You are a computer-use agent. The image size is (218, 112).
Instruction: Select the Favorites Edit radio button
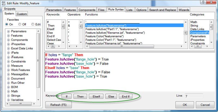pyautogui.click(x=33, y=24)
